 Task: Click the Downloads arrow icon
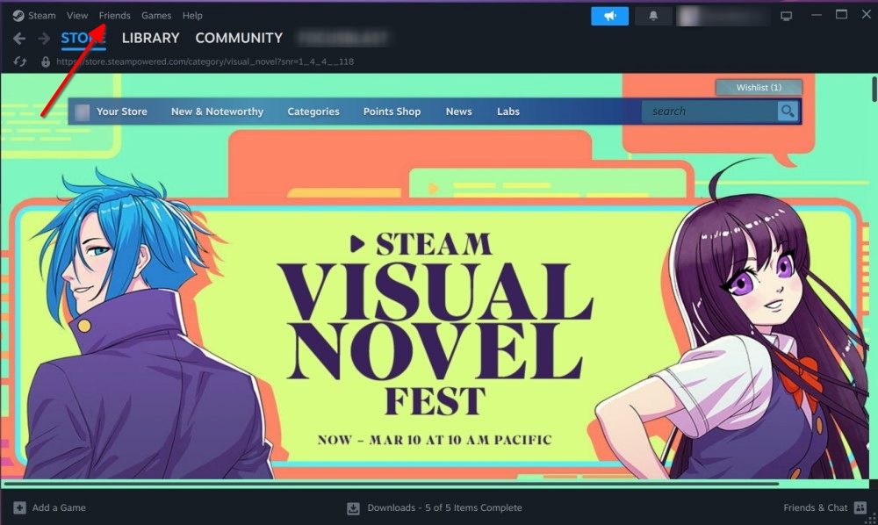point(356,507)
